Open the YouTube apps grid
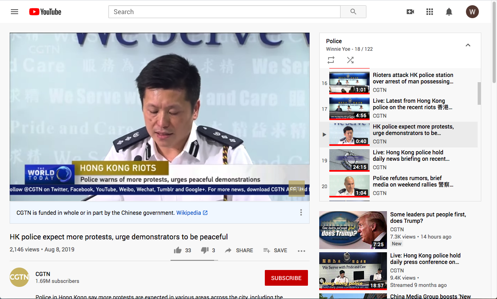 point(430,12)
